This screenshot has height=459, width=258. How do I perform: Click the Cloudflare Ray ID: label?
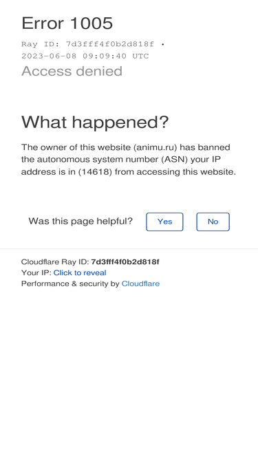[x=55, y=261]
